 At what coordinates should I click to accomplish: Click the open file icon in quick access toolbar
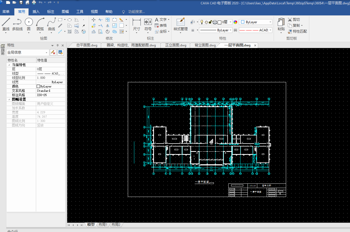pyautogui.click(x=14, y=2)
